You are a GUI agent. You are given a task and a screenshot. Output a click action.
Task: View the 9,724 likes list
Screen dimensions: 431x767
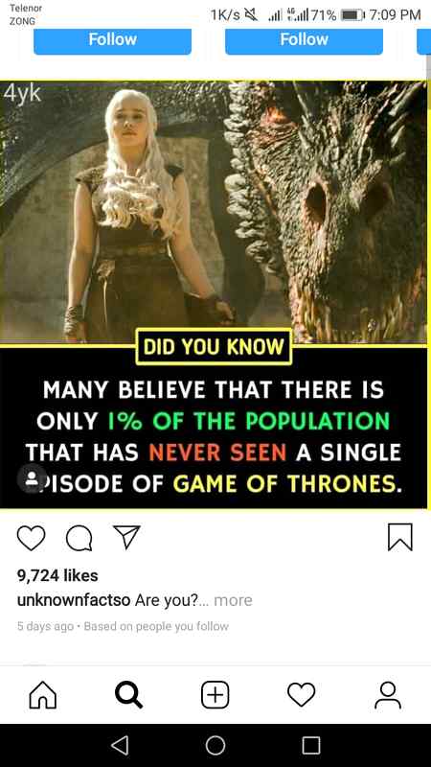coord(57,576)
